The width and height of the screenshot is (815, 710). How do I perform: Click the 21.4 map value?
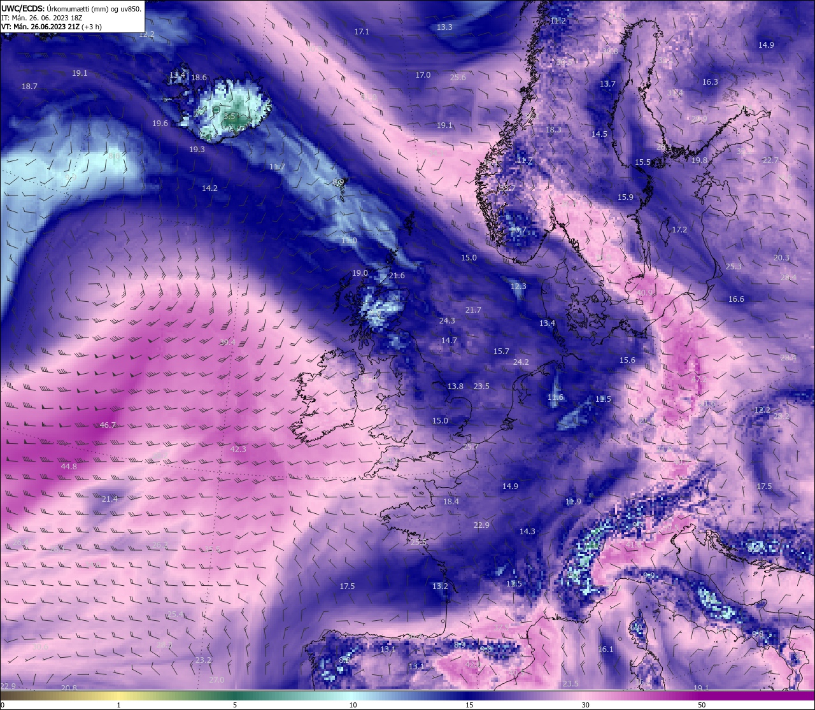[x=110, y=499]
